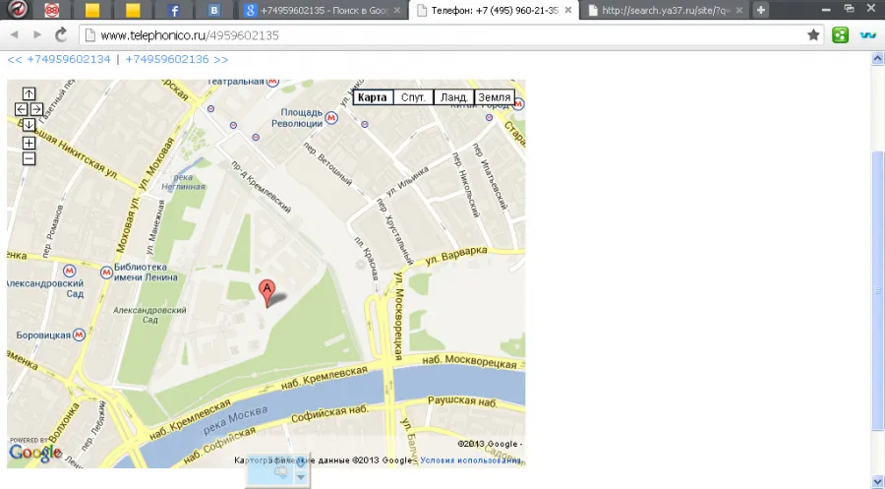The image size is (885, 489).
Task: Open the first yellow pinned tab
Action: tap(92, 10)
